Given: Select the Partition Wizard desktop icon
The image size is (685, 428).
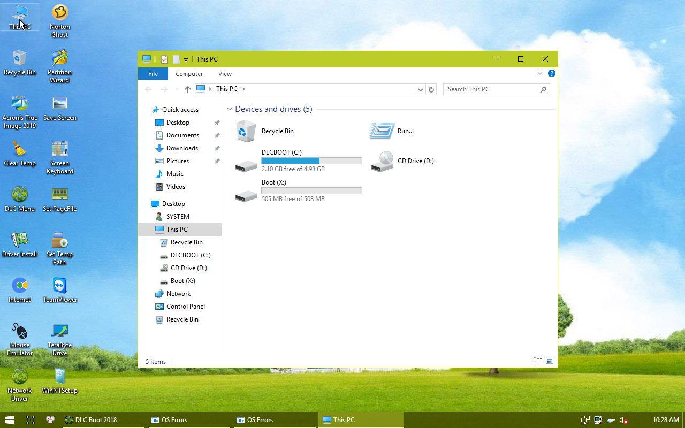Looking at the screenshot, I should point(60,67).
